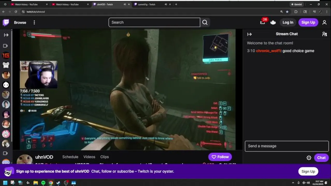
Task: Open Spotify from the taskbar
Action: click(x=43, y=183)
